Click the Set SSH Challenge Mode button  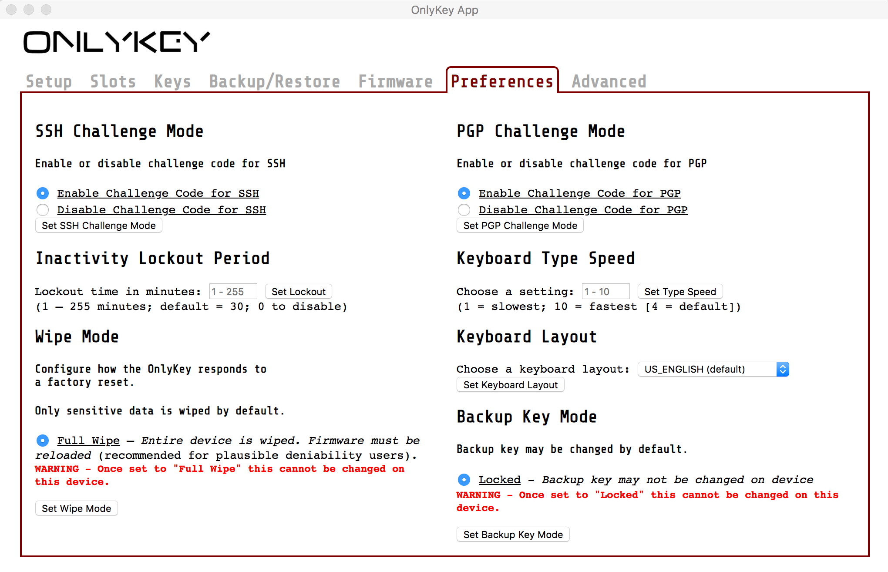click(99, 225)
